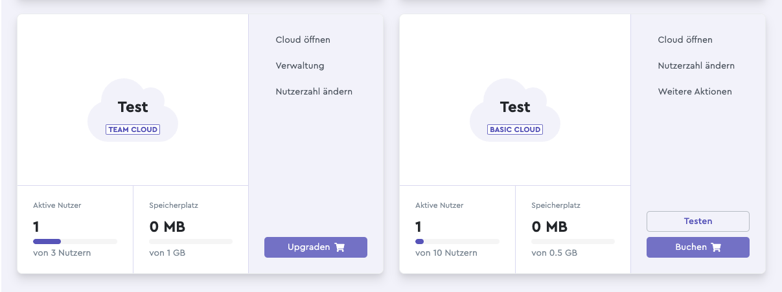Open Cloud öffnen for the Basic Cloud
This screenshot has width=782, height=292.
tap(685, 39)
